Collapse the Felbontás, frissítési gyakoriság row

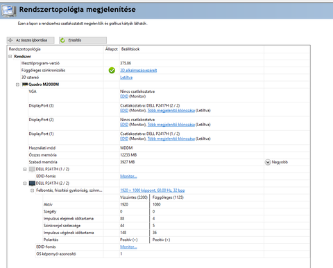32,190
